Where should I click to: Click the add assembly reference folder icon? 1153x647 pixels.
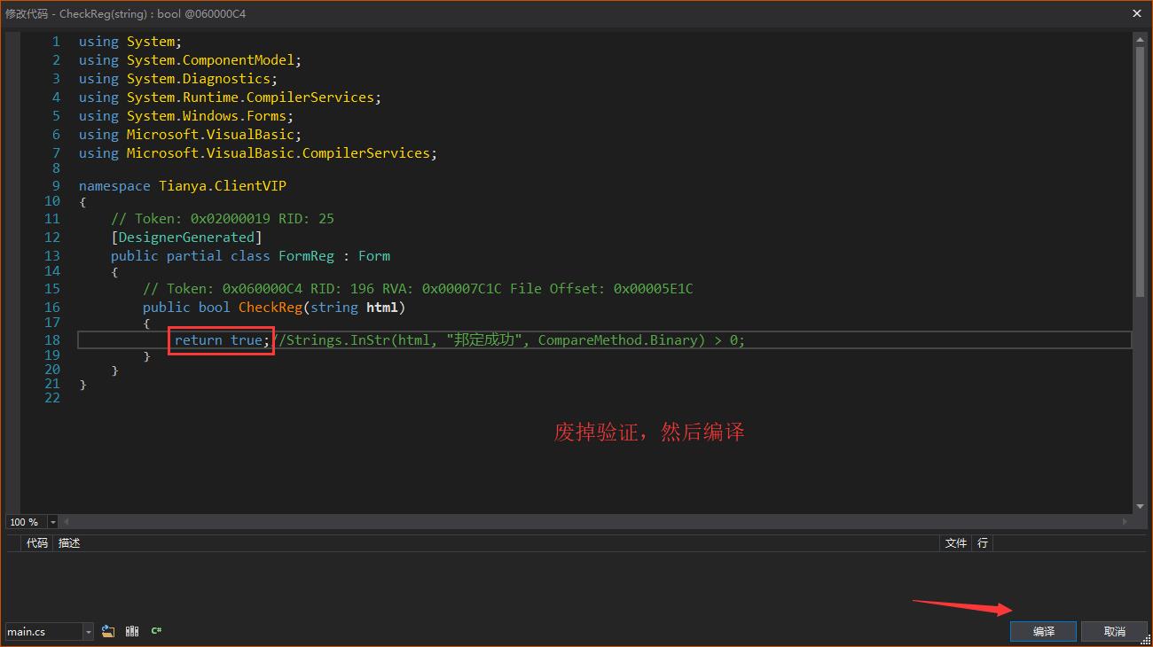point(108,631)
